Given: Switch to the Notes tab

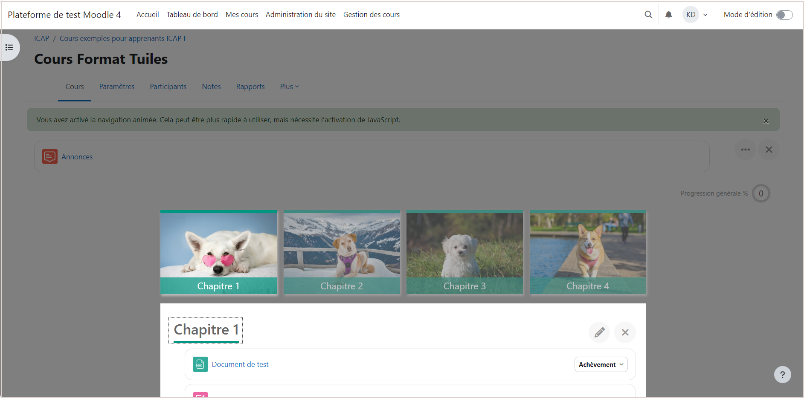Looking at the screenshot, I should click(211, 87).
